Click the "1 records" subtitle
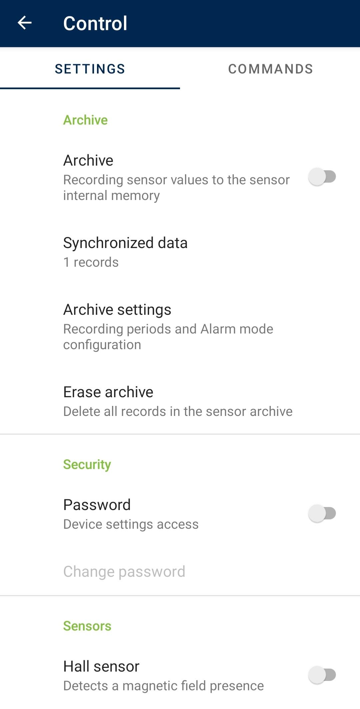The height and width of the screenshot is (709, 360). pos(91,262)
